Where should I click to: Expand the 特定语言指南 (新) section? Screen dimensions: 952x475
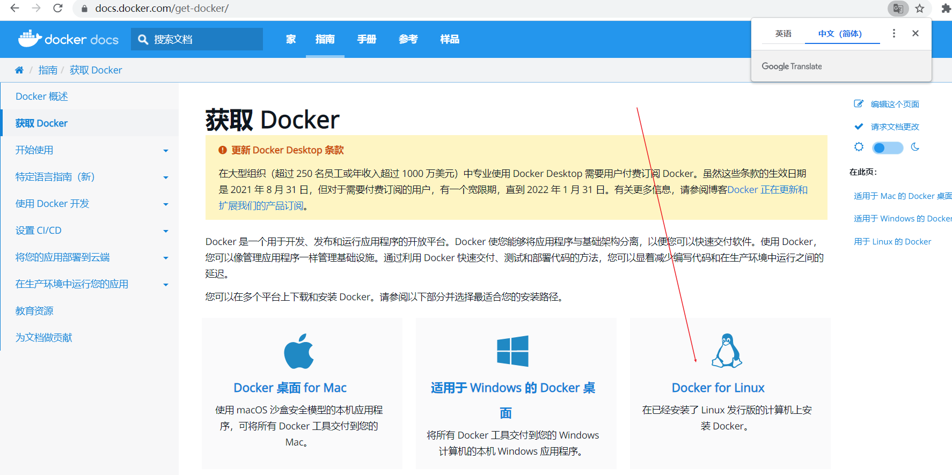click(166, 177)
